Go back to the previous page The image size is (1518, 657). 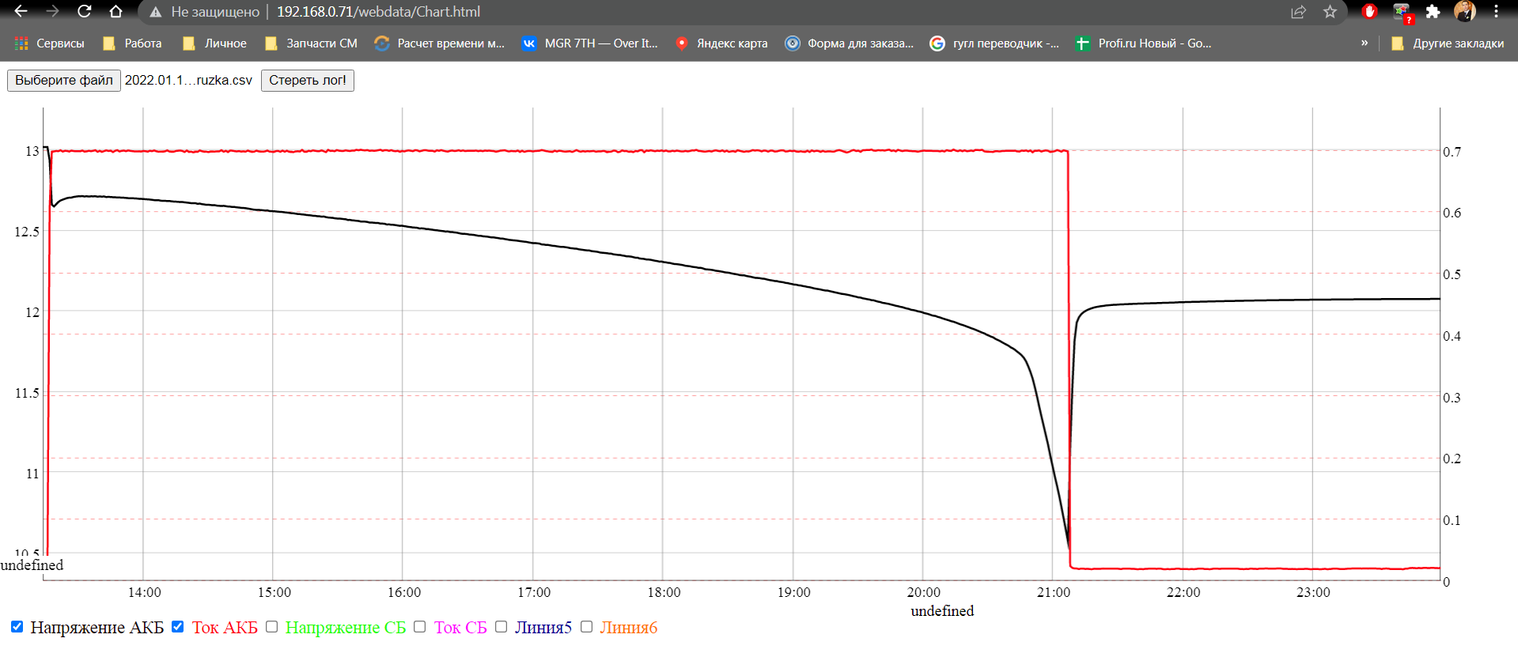pos(21,11)
